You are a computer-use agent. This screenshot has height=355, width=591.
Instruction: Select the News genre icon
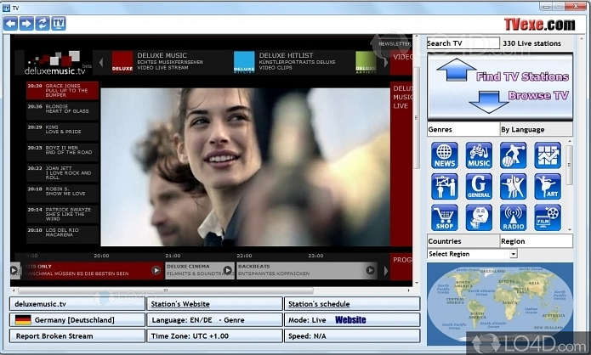pos(444,155)
